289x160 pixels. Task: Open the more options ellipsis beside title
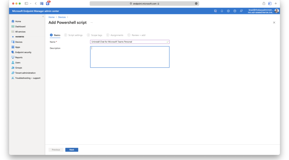(x=92, y=22)
